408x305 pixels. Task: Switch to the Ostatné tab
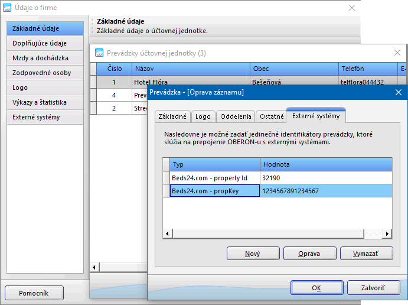tap(270, 116)
